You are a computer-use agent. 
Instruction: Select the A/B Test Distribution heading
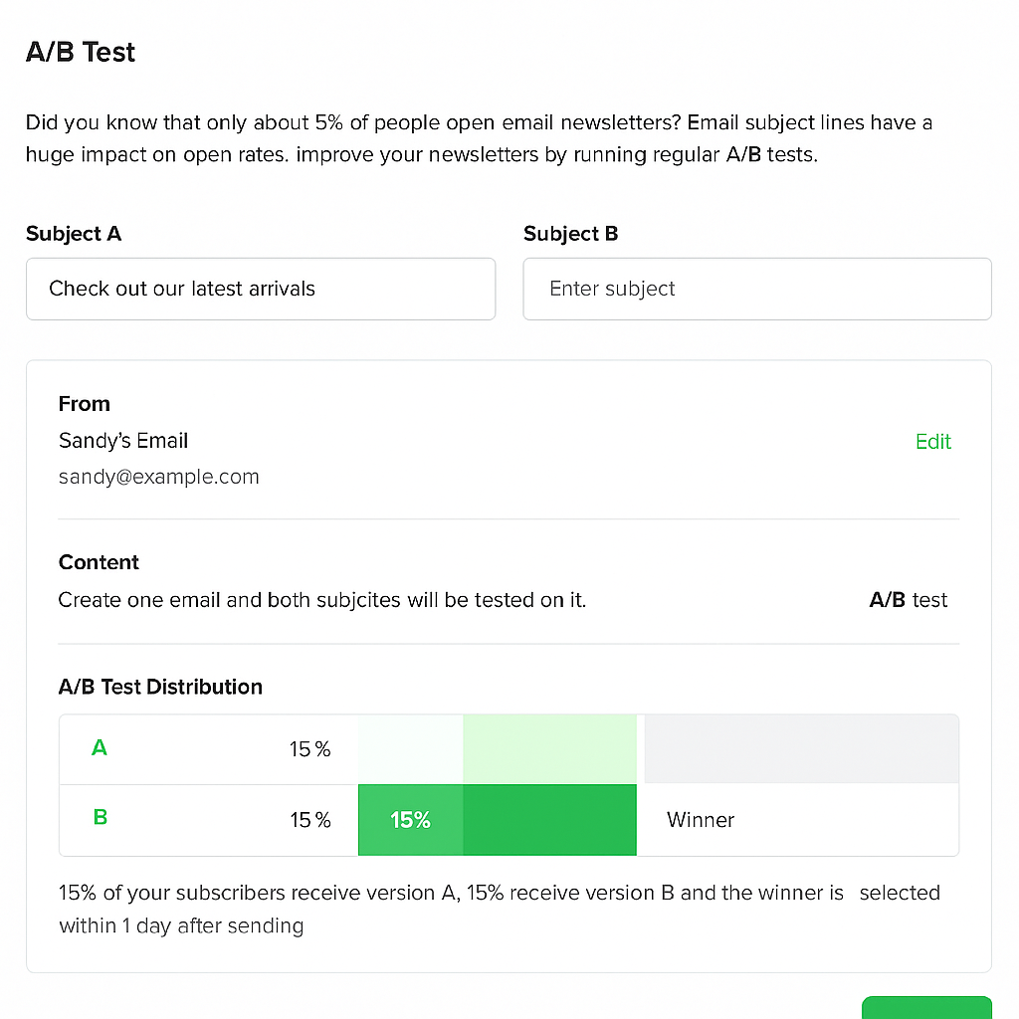coord(160,687)
